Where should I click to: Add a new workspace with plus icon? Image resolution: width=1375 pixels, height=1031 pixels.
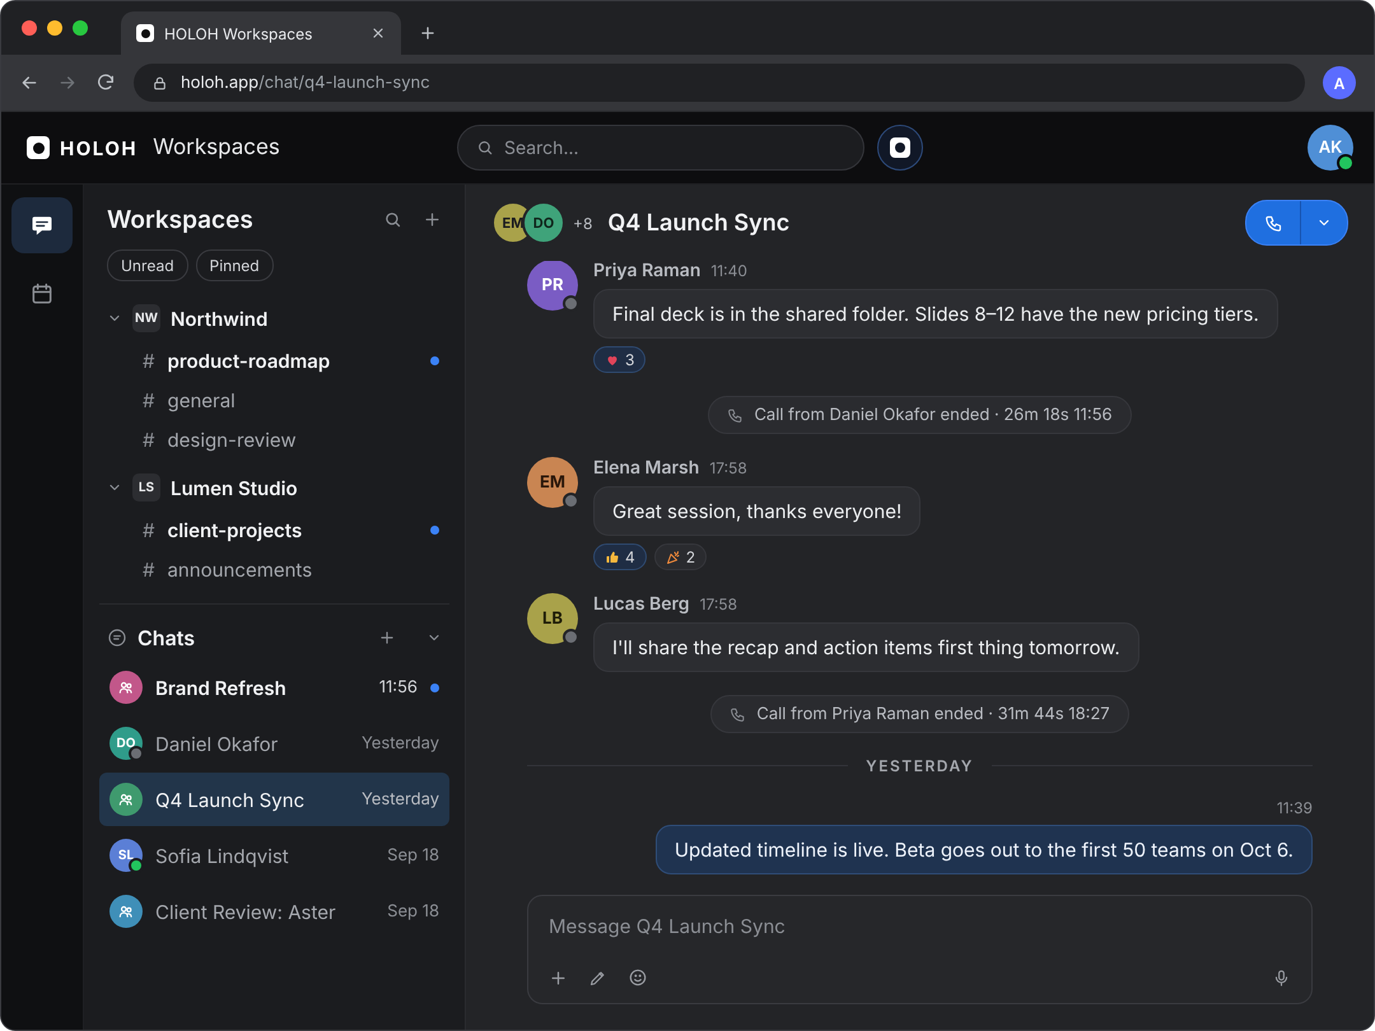[432, 220]
